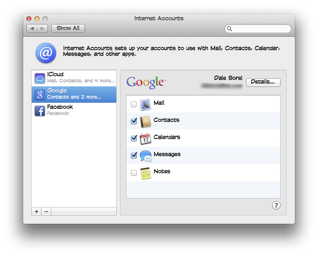Click the Google account icon in sidebar
This screenshot has width=318, height=256.
pyautogui.click(x=40, y=95)
